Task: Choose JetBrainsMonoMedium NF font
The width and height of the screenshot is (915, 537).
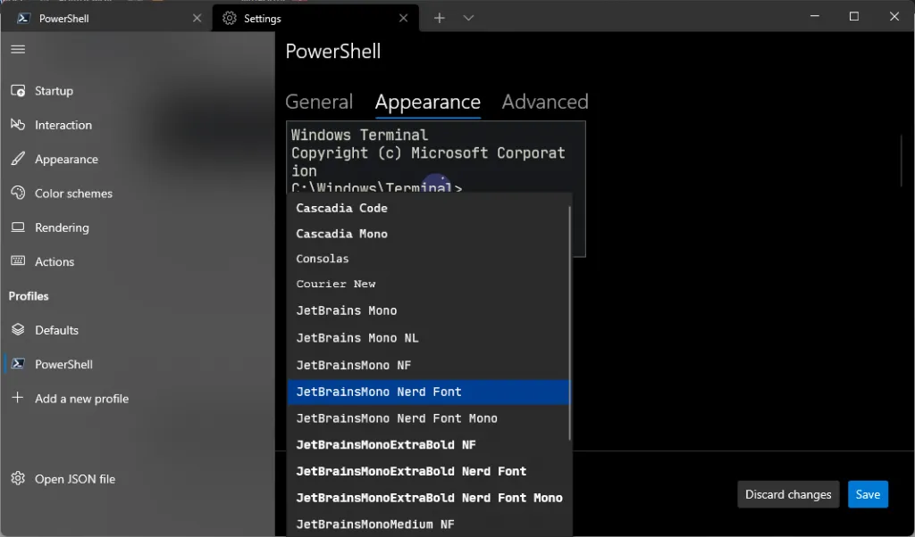Action: pos(428,525)
